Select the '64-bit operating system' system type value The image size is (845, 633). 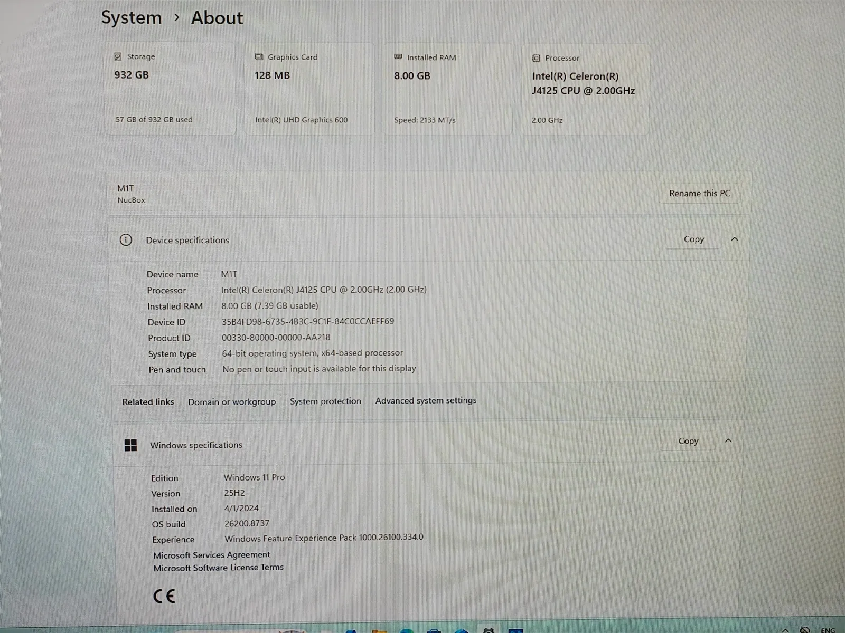[x=312, y=353]
